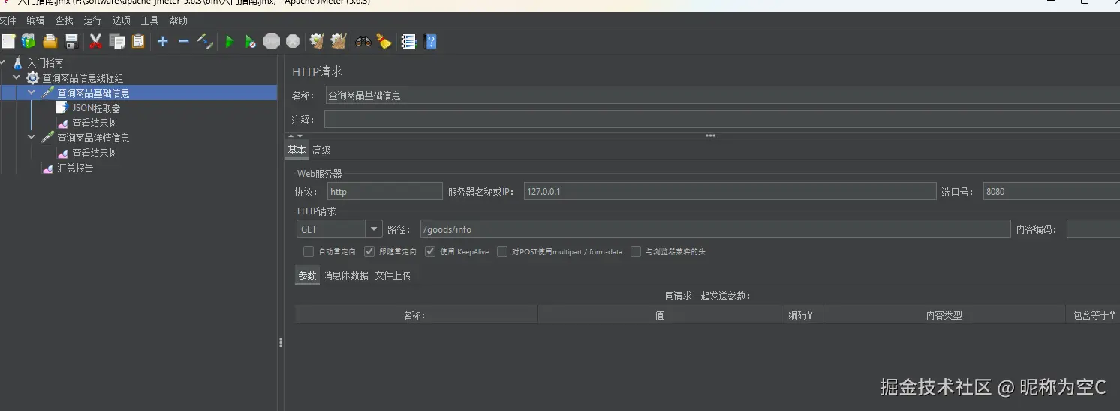Collapse the 查询商品信息线程组 node
Screen dimensions: 1120x411
pos(17,78)
